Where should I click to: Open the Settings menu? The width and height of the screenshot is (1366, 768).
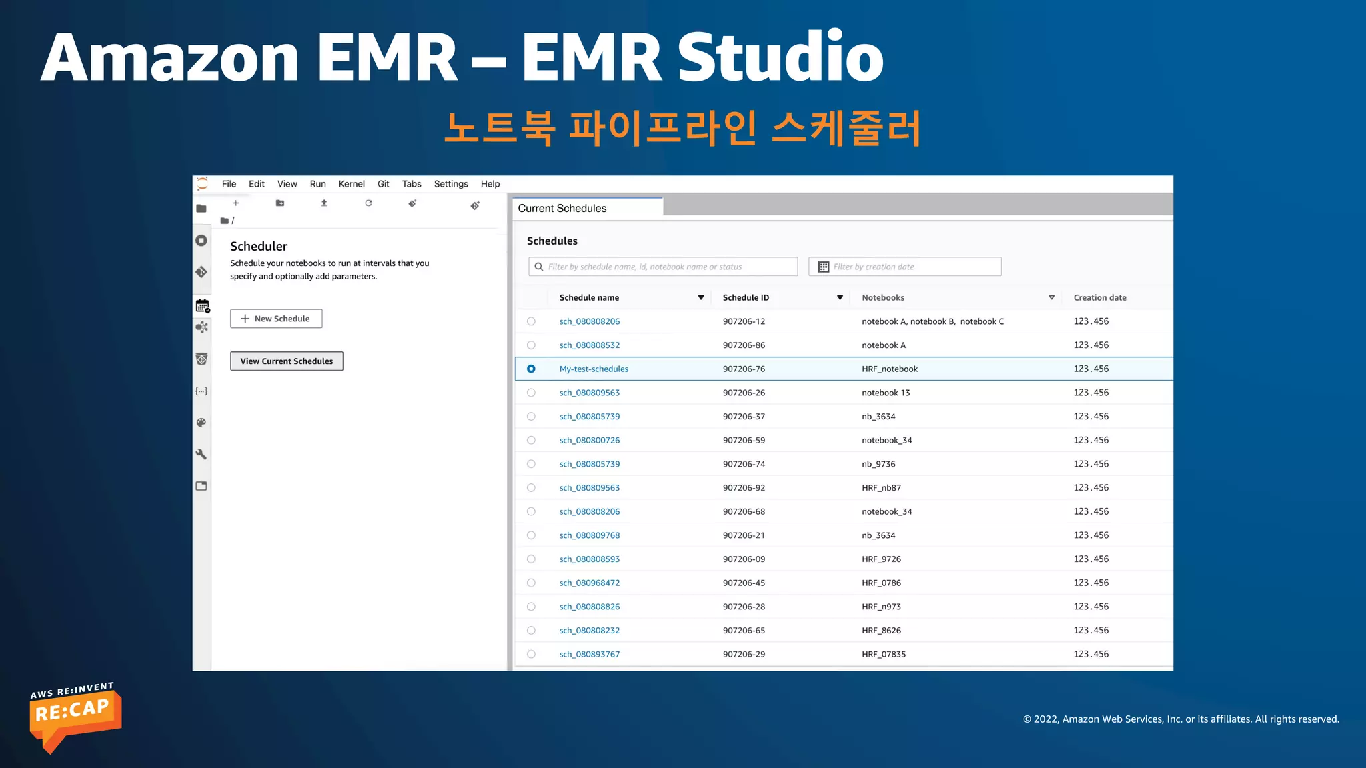point(451,184)
